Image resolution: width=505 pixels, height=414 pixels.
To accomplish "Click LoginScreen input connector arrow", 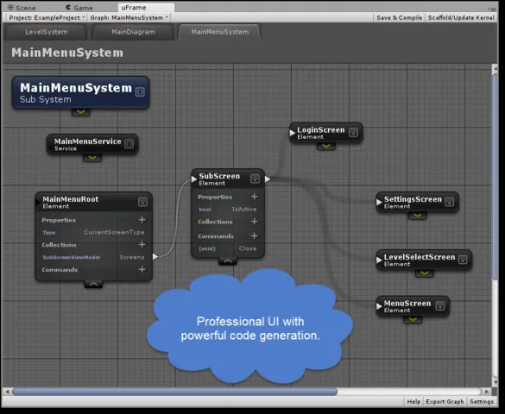I will click(292, 133).
